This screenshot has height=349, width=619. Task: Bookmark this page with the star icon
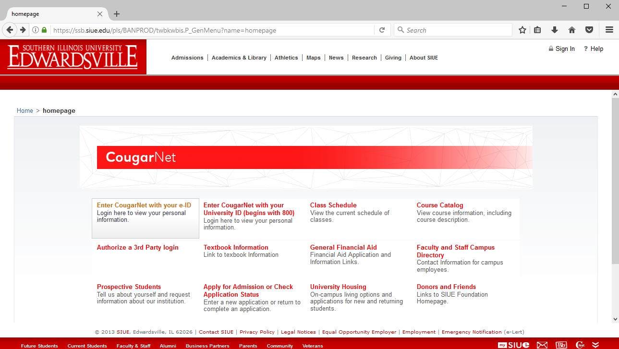click(522, 30)
